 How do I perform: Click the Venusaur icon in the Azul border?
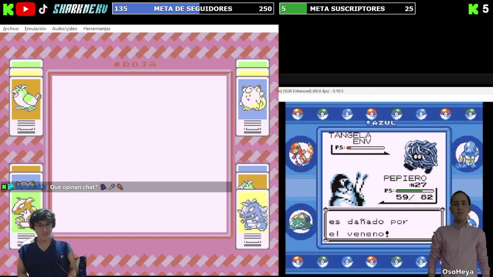[301, 222]
